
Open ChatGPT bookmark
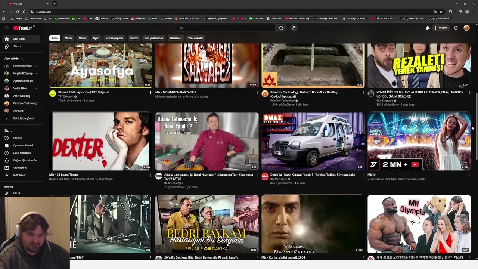102,18
